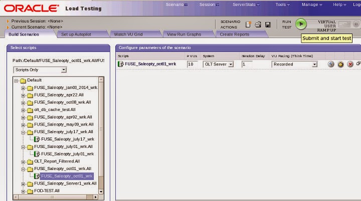Click script icon of FUSE_Saleopty_july17_wrk in tree
361x201 pixels.
37,139
